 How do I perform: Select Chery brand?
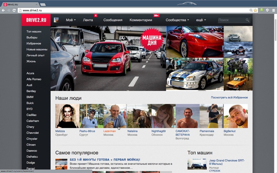(x=30, y=127)
